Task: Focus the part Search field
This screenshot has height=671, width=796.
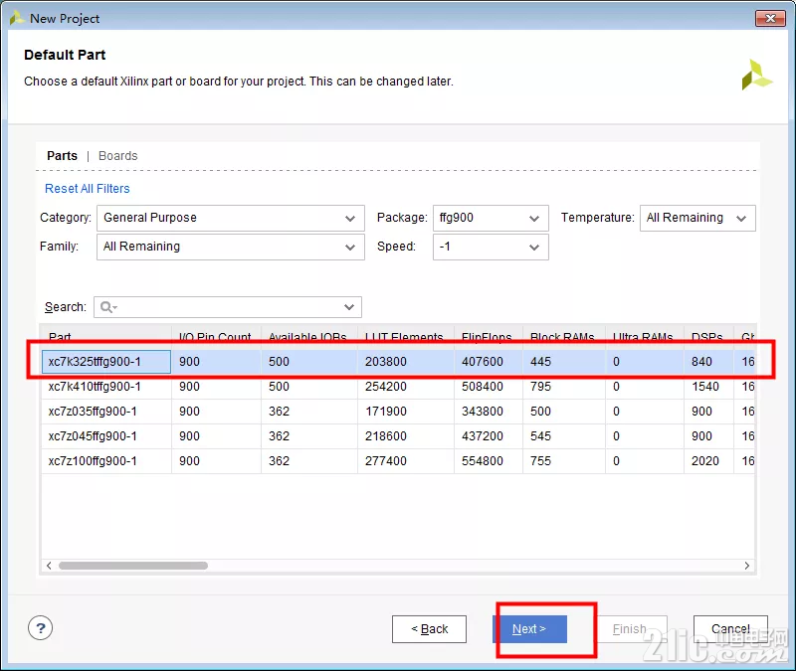Action: click(x=228, y=307)
